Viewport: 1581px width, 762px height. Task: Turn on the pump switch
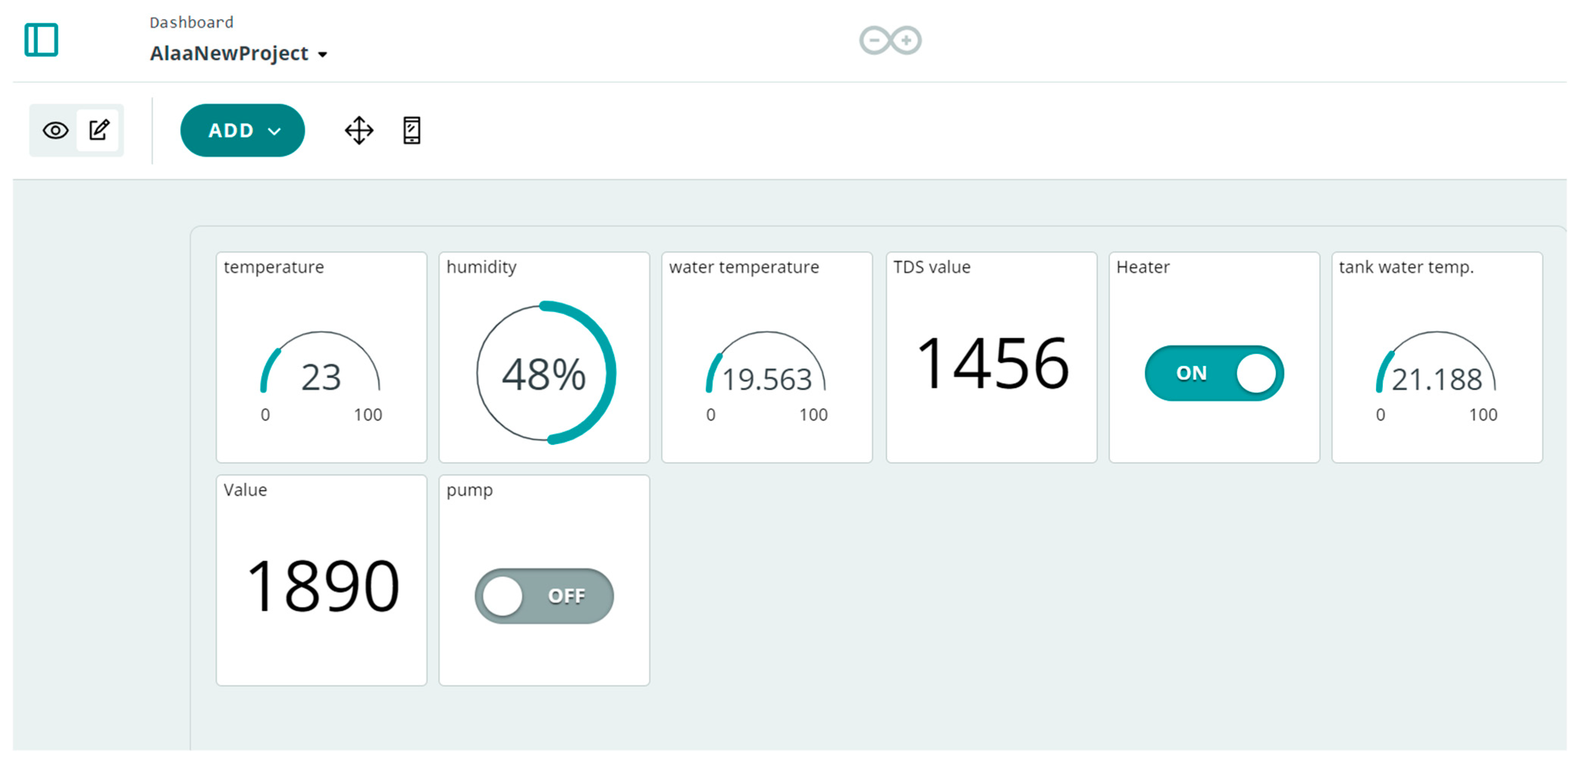point(544,595)
